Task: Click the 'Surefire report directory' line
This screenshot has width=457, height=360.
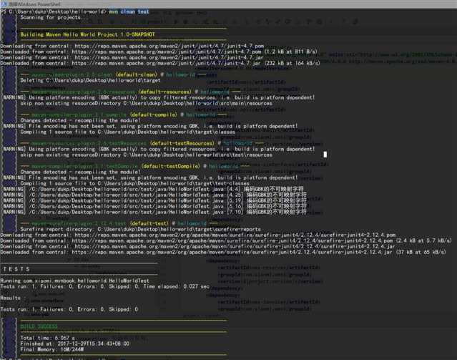Action: point(140,229)
